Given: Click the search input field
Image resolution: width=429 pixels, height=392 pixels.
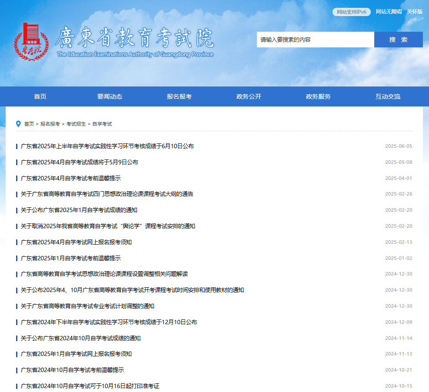Looking at the screenshot, I should pyautogui.click(x=315, y=40).
